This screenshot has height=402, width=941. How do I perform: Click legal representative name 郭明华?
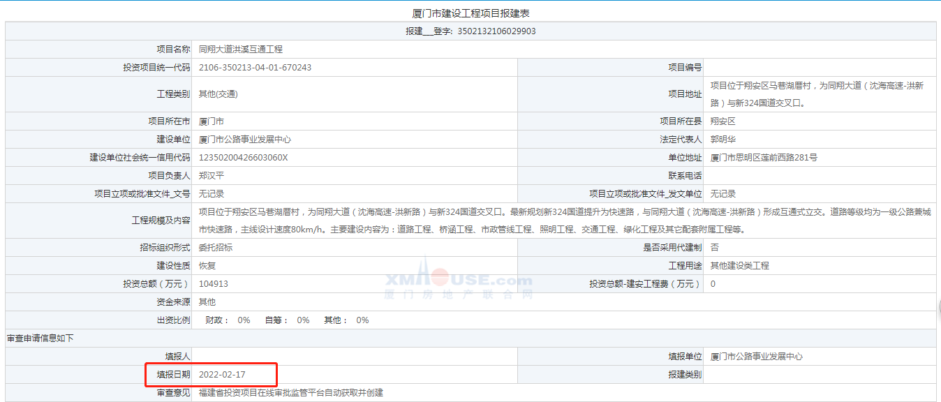(723, 140)
